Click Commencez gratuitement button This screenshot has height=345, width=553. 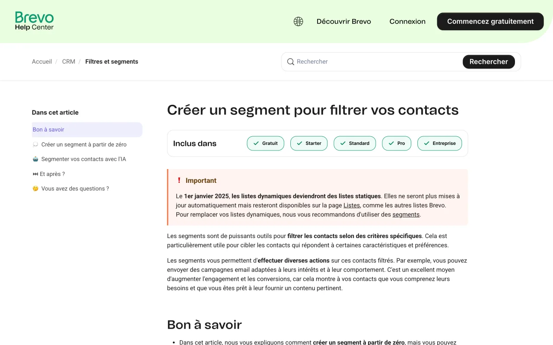click(490, 22)
